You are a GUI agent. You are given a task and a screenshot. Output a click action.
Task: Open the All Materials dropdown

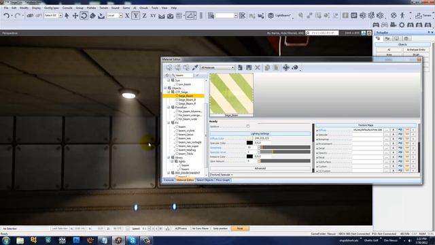pos(217,67)
